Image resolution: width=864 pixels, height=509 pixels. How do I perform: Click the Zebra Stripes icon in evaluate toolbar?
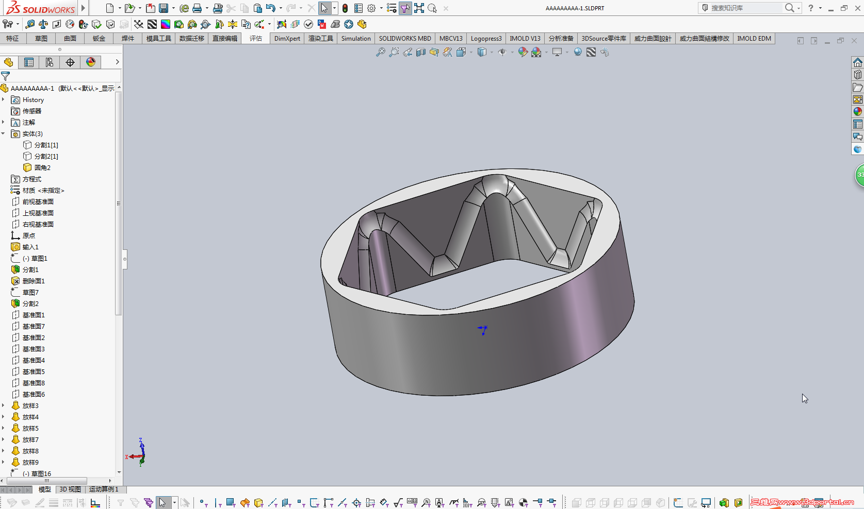152,24
